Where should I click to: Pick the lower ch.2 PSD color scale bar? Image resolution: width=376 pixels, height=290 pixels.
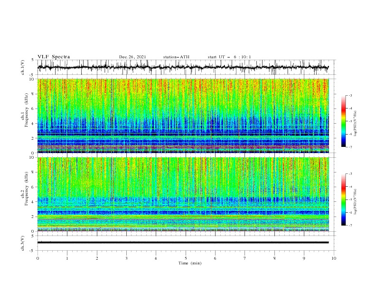click(x=343, y=199)
